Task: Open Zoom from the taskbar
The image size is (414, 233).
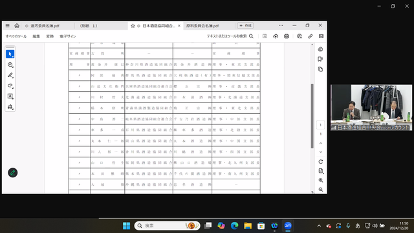Action: tap(288, 226)
